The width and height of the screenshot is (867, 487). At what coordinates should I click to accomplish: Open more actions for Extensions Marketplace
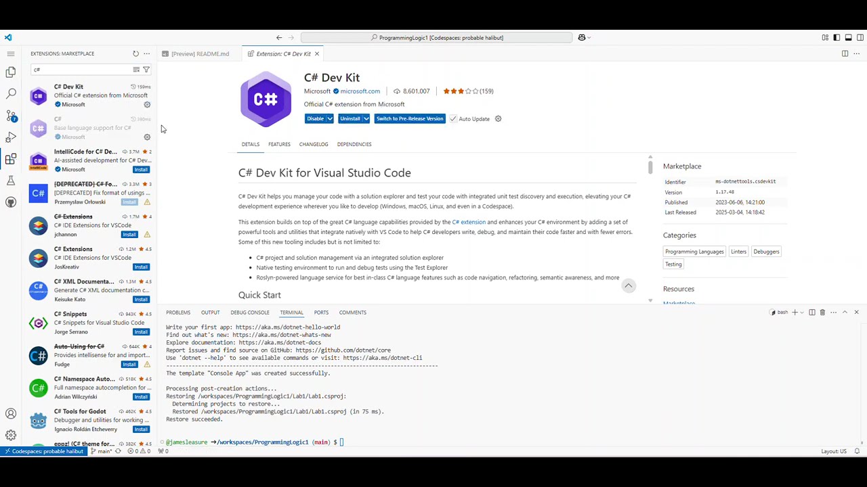pyautogui.click(x=146, y=53)
